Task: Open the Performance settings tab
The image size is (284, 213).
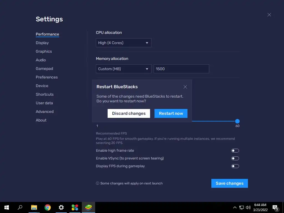Action: tap(47, 34)
